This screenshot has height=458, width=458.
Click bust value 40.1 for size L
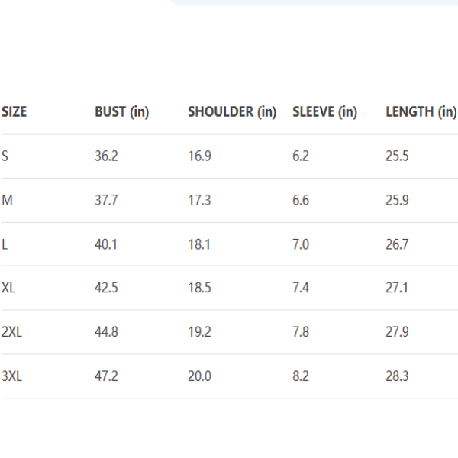click(106, 245)
